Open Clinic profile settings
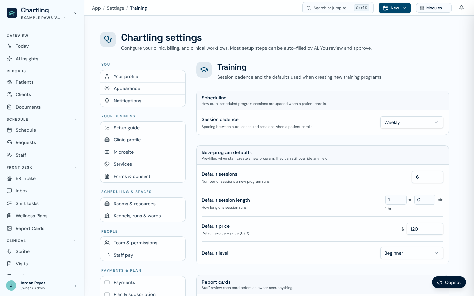This screenshot has height=296, width=474. pyautogui.click(x=143, y=140)
